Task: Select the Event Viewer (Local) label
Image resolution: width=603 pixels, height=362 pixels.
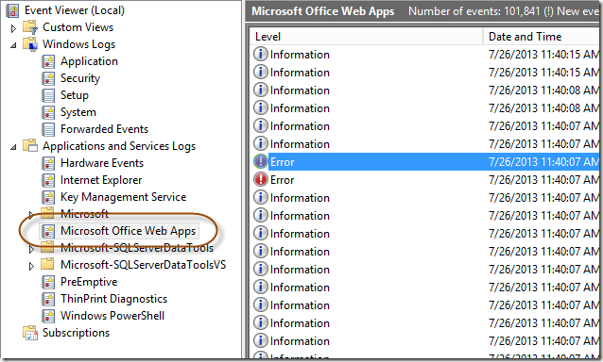Action: 75,10
